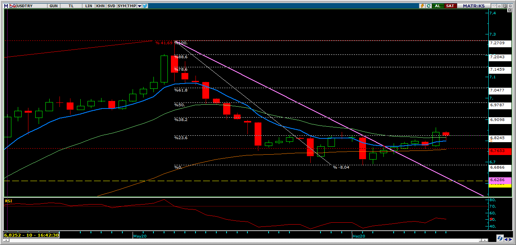Click the pink 6,6286 price marker
Viewport: 516px width, 245px height.
(500, 180)
